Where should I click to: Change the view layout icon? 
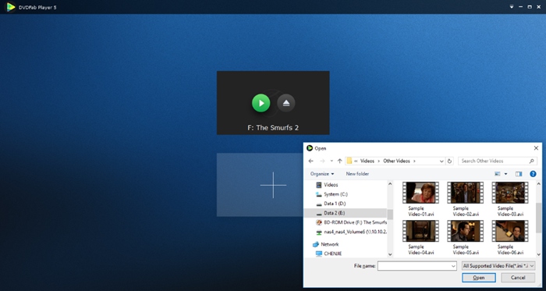498,174
